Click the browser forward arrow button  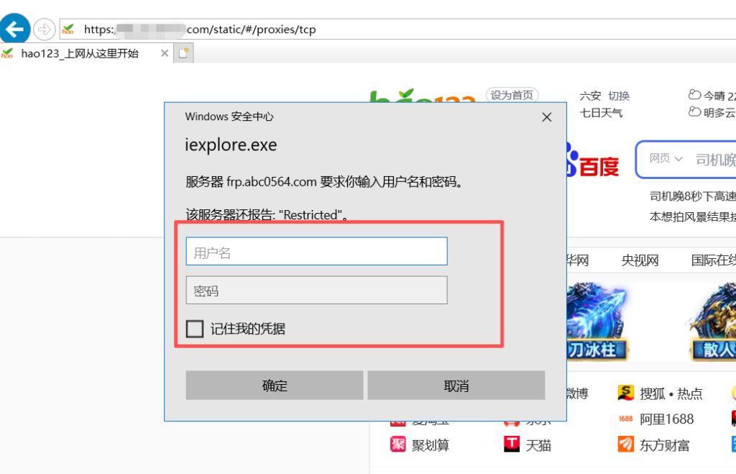coord(45,29)
